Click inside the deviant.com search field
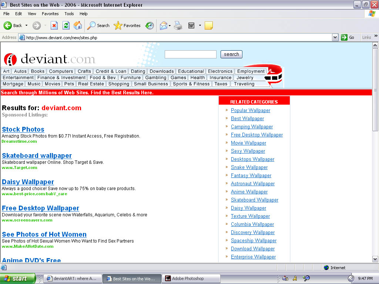379x284 pixels. coord(191,54)
